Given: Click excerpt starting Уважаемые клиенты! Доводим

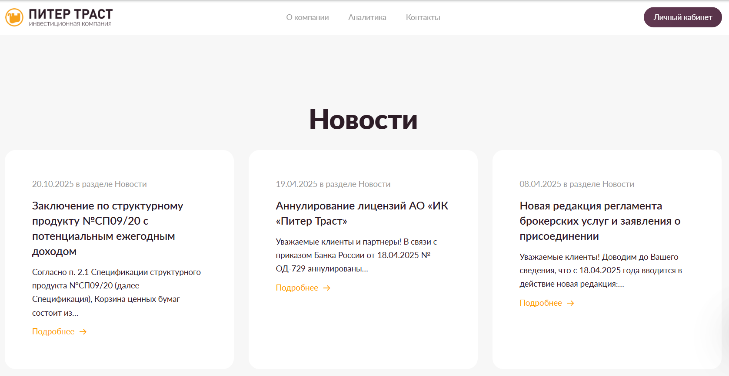Looking at the screenshot, I should coord(601,271).
